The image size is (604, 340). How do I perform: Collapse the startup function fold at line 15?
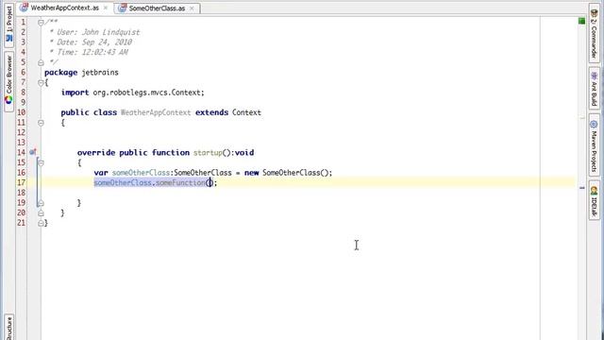[41, 162]
